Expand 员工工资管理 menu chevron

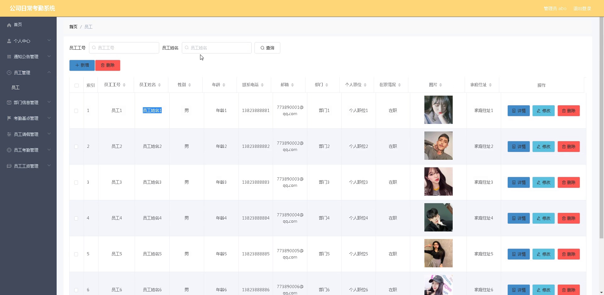[x=49, y=166]
